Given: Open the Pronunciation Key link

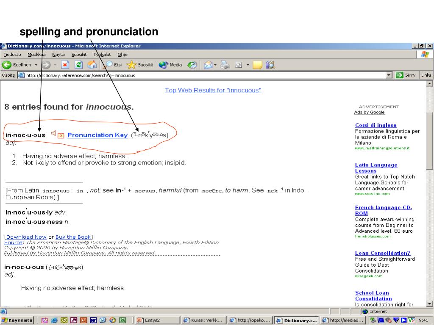Looking at the screenshot, I should pos(97,135).
